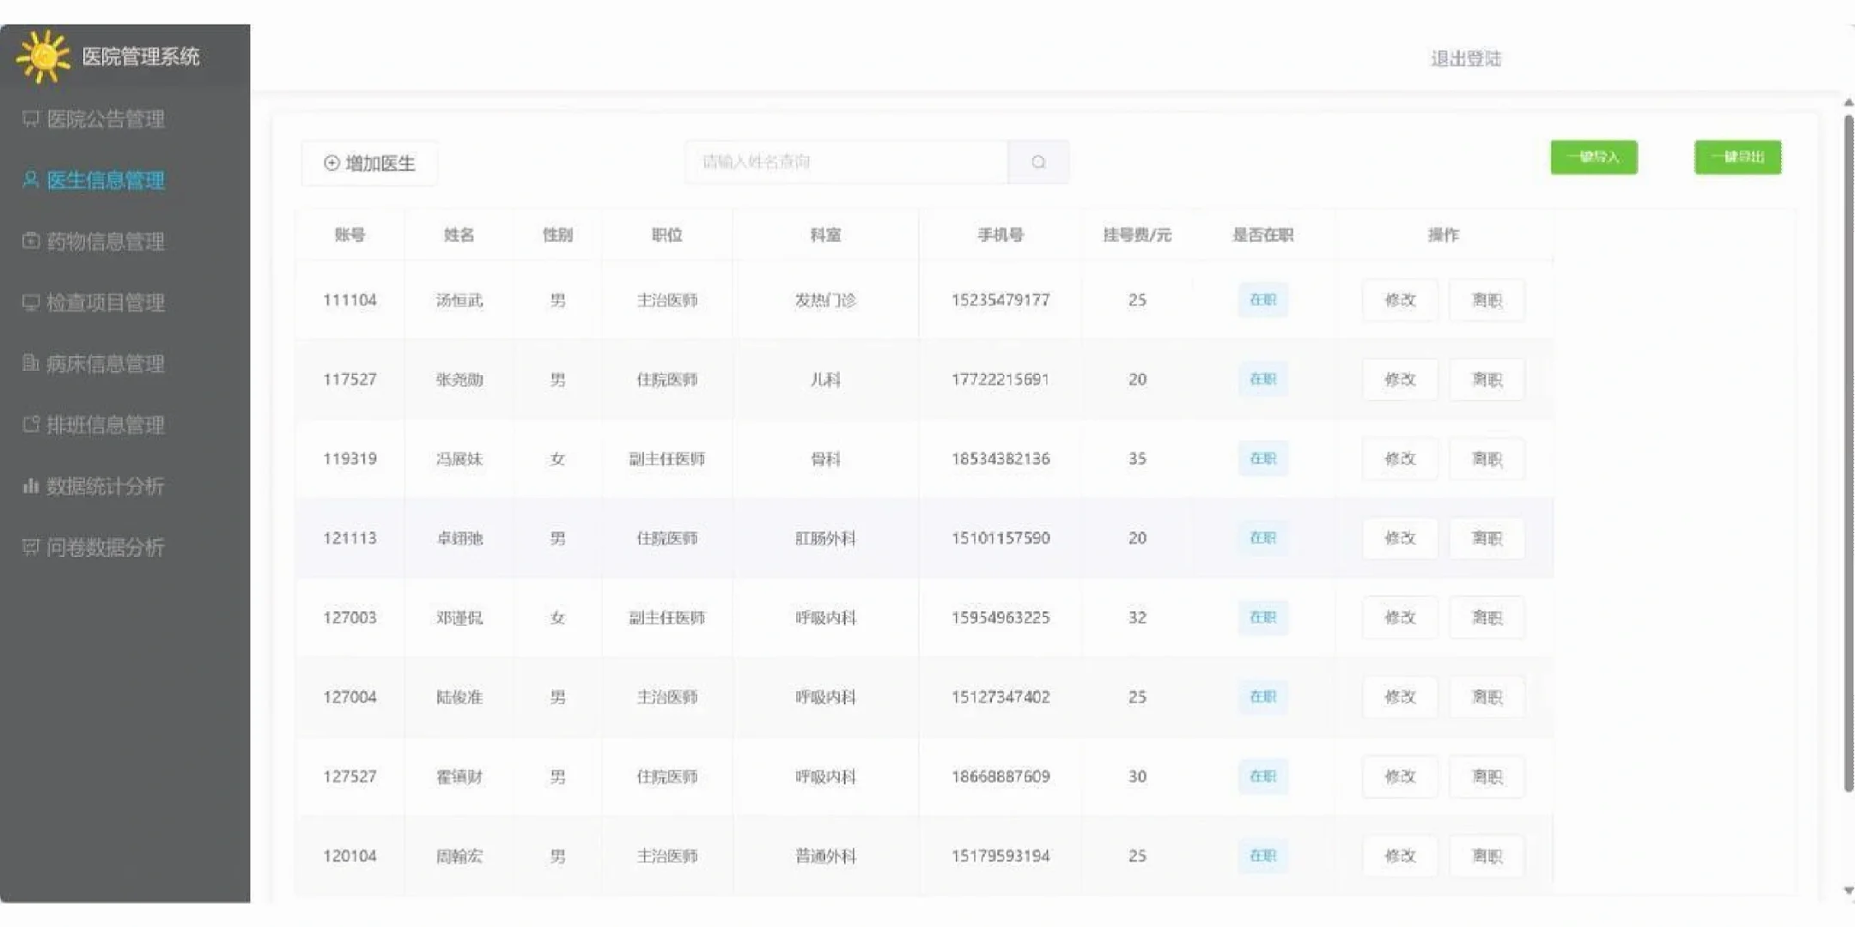Click the vertical scrollbar down arrow
1855x927 pixels.
click(1848, 891)
